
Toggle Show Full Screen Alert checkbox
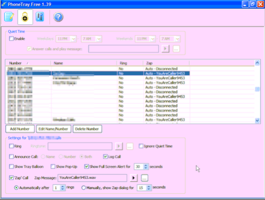pyautogui.click(x=86, y=167)
